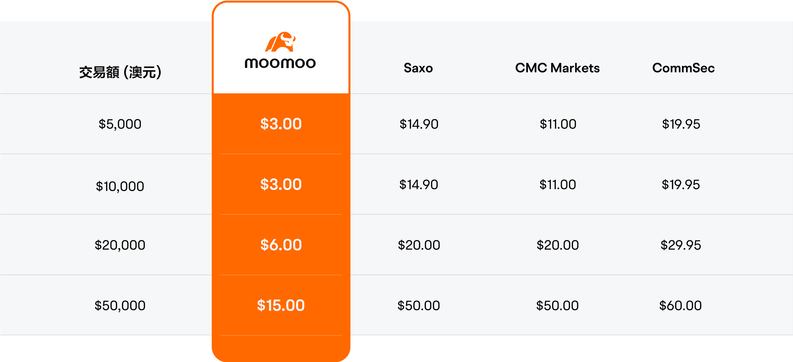This screenshot has width=793, height=362.
Task: Select the CommSec column header
Action: click(x=683, y=68)
